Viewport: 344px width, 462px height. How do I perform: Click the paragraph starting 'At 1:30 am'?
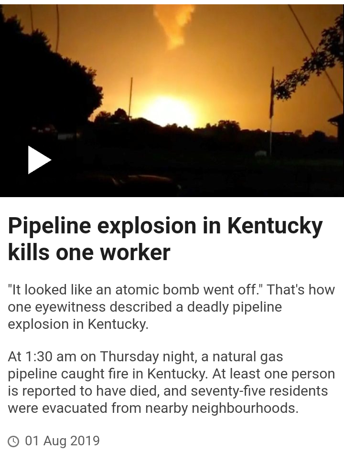pyautogui.click(x=171, y=382)
